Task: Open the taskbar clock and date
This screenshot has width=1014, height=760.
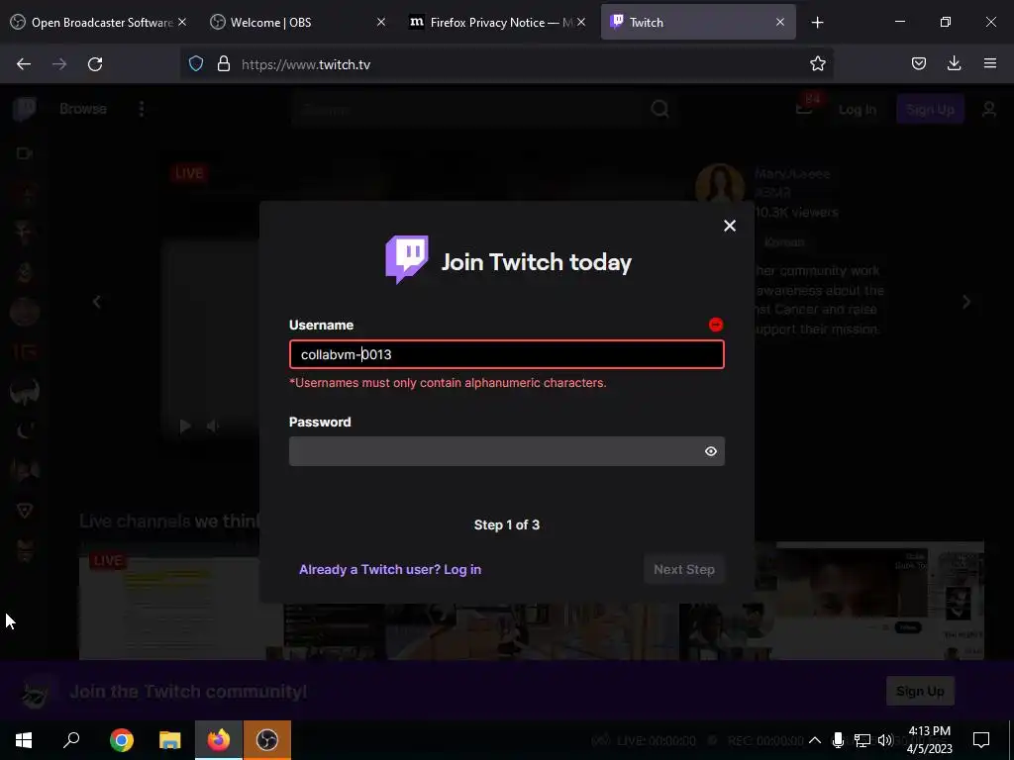Action: (929, 740)
